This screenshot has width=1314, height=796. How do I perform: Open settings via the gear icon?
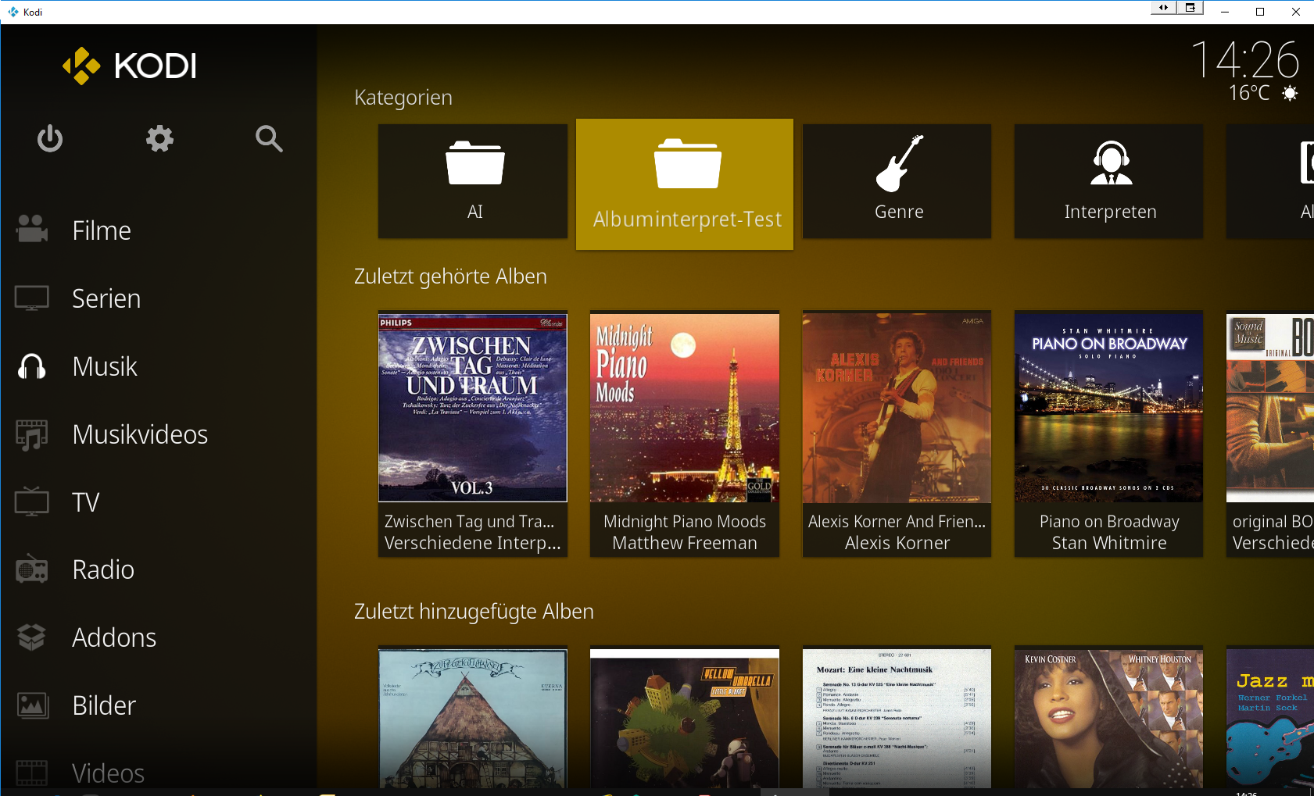[x=159, y=138]
